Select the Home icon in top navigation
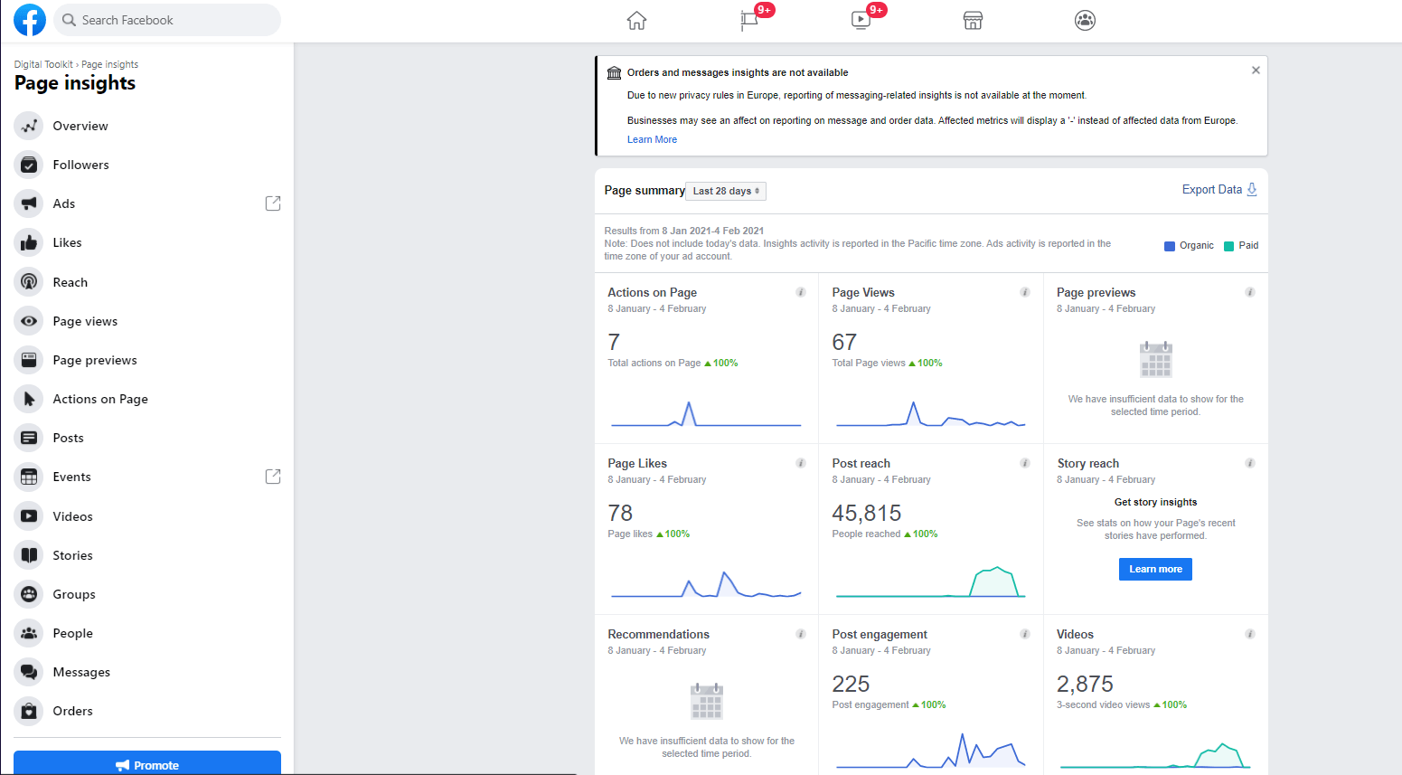 click(636, 20)
